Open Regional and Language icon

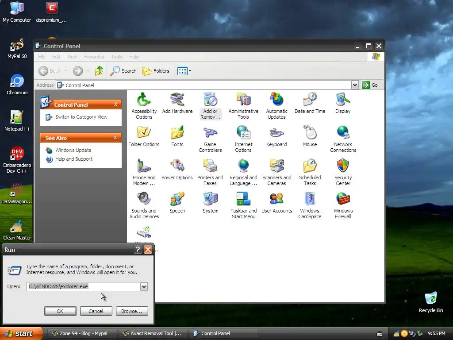pos(243,172)
